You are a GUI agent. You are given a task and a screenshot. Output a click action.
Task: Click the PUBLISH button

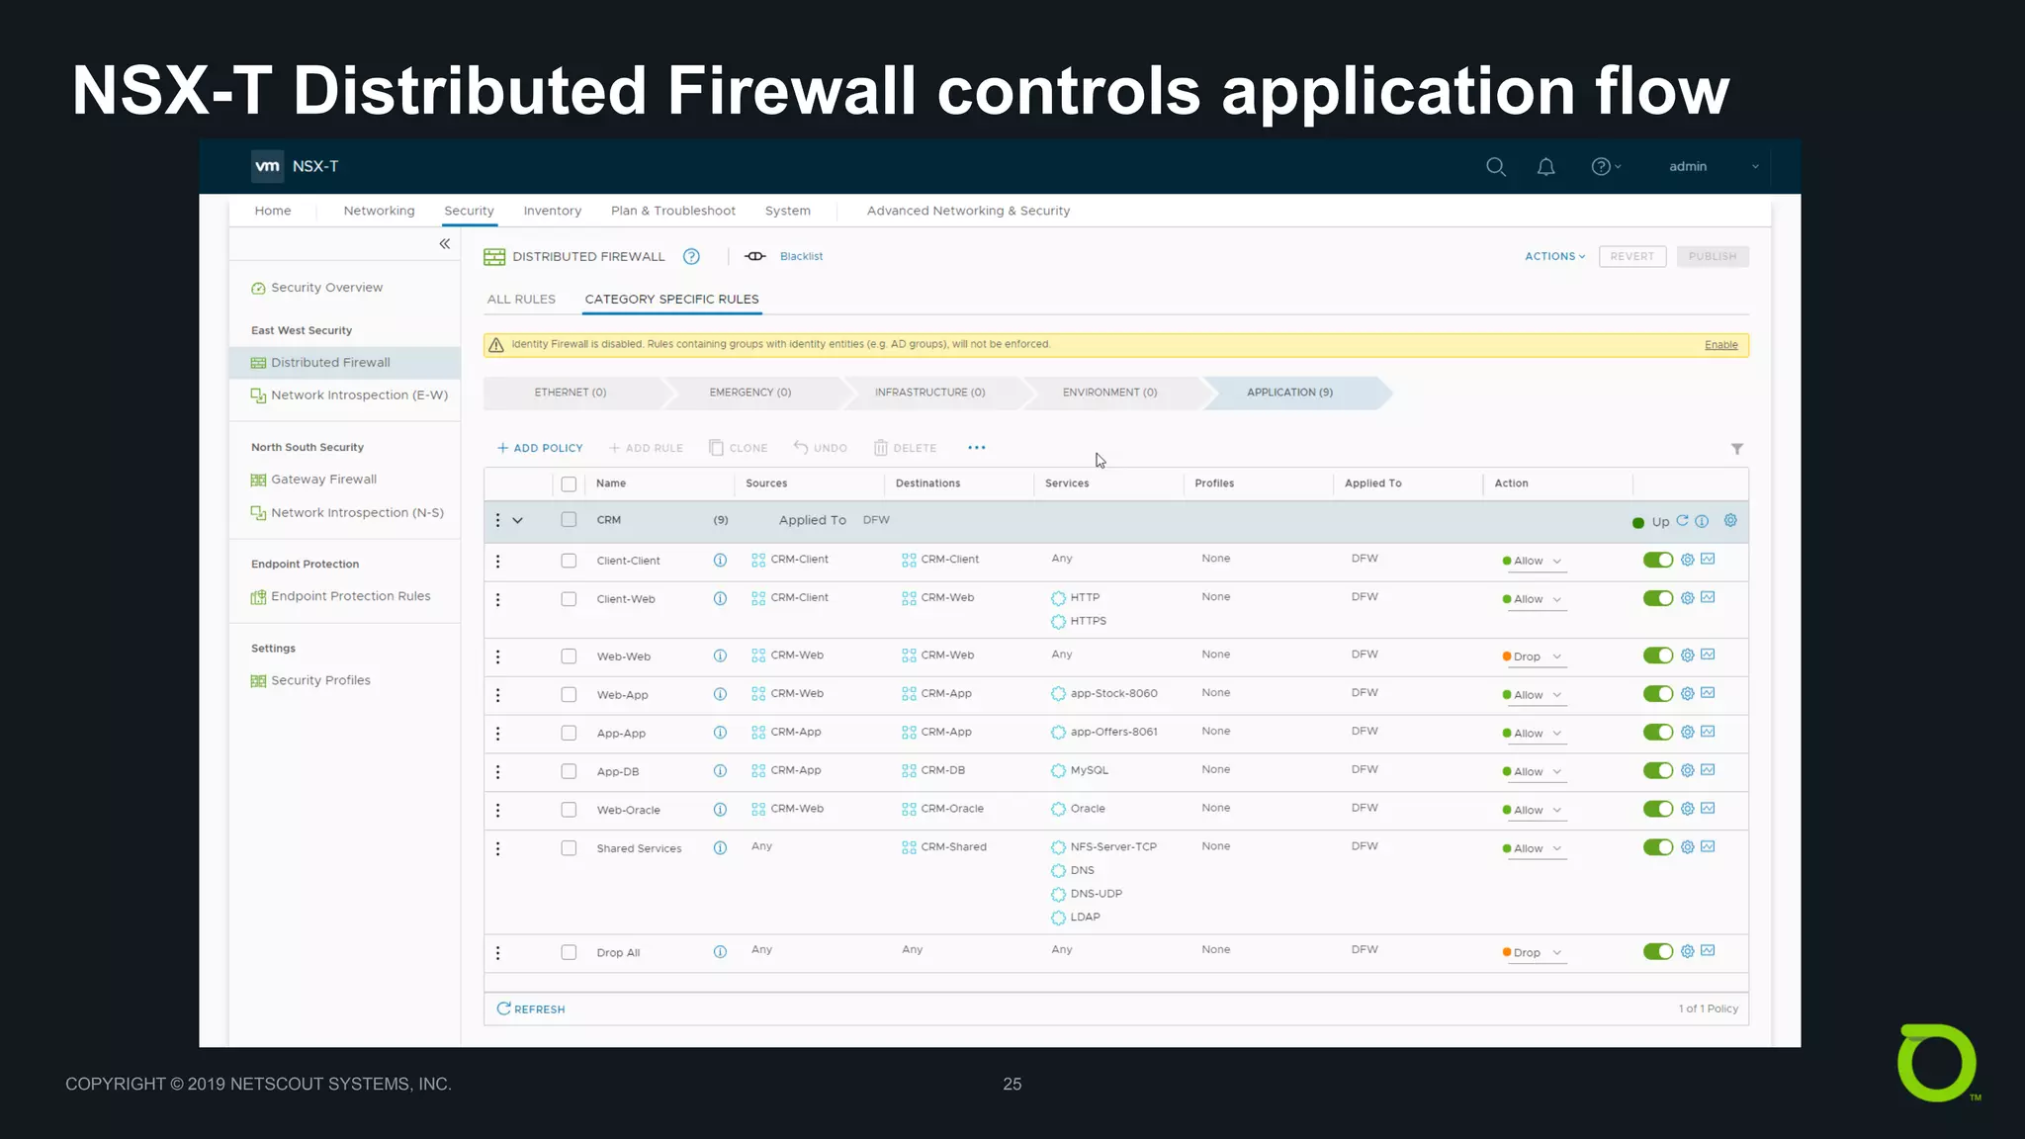[1713, 257]
